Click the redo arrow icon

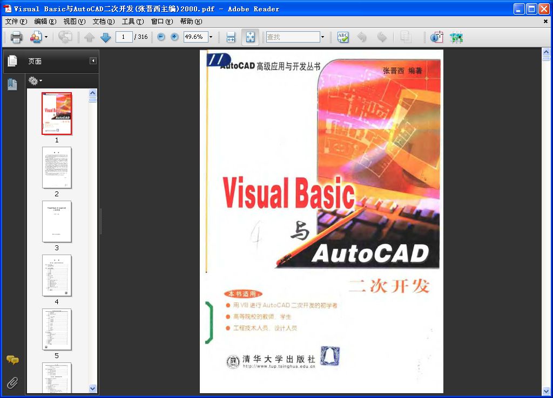[x=382, y=37]
